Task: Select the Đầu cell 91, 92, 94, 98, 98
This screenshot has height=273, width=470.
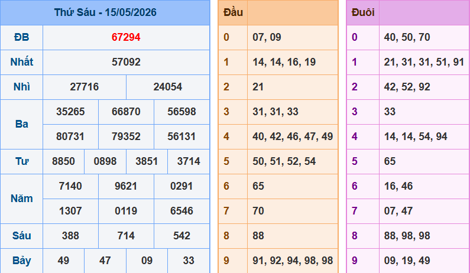Action: [x=293, y=261]
